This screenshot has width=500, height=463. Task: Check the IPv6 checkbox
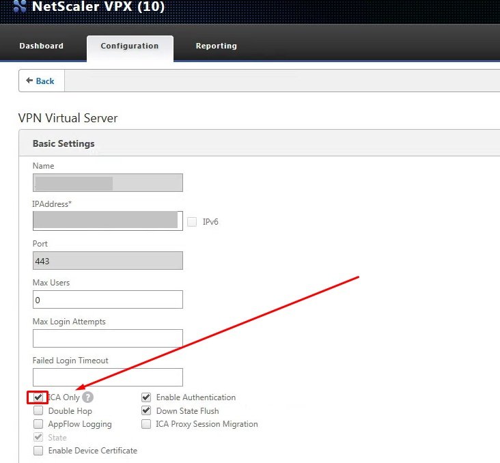click(x=192, y=222)
